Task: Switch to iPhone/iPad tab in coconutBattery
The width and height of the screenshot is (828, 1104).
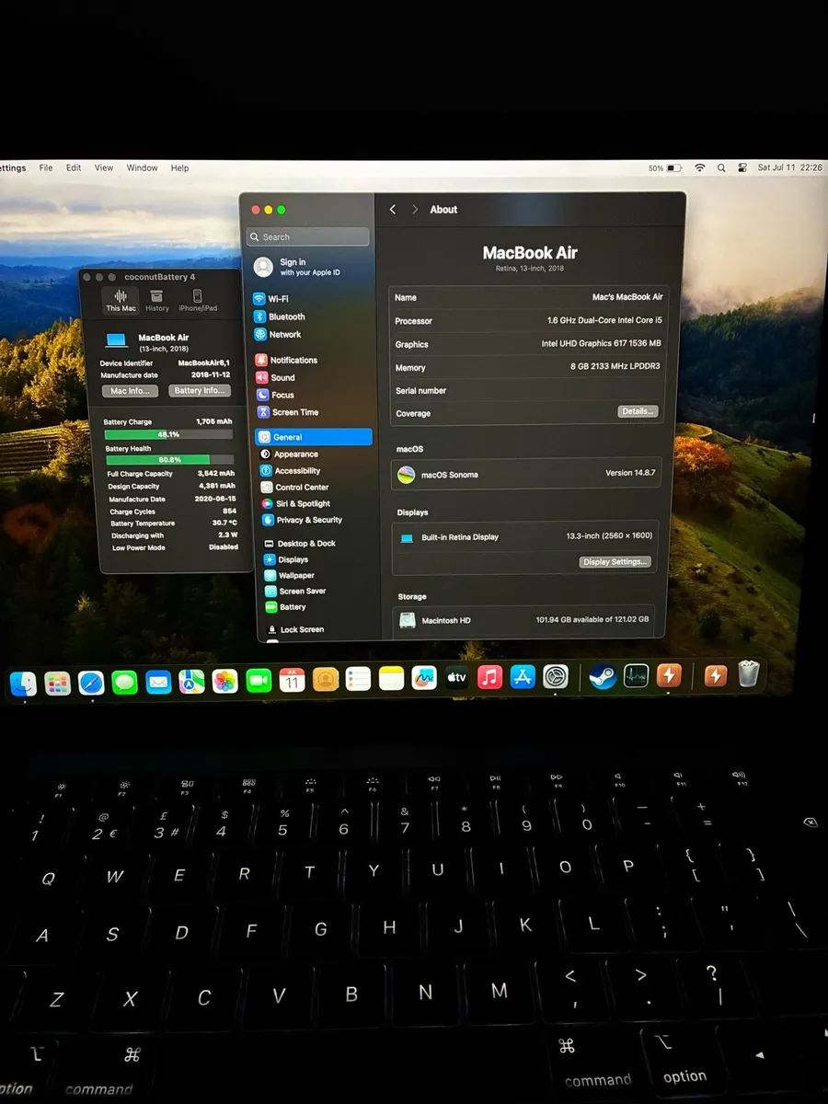Action: pos(198,301)
